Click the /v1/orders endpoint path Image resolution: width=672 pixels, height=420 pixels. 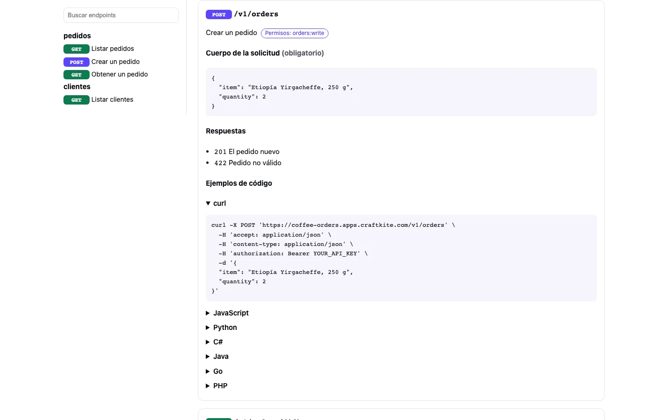[x=256, y=14]
